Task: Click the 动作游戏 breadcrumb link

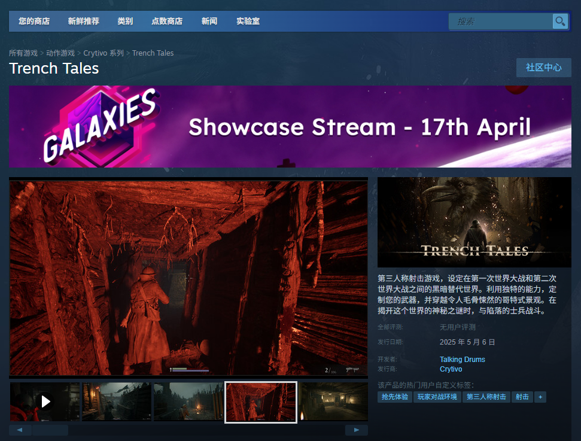Action: (60, 53)
